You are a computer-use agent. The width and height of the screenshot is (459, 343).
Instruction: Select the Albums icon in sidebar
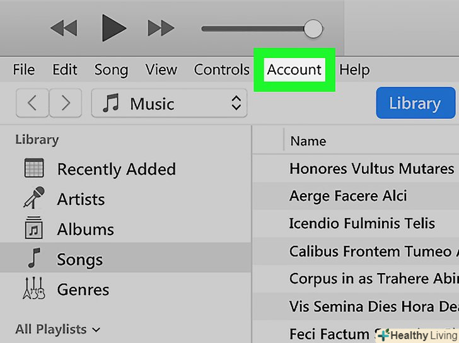click(x=33, y=229)
